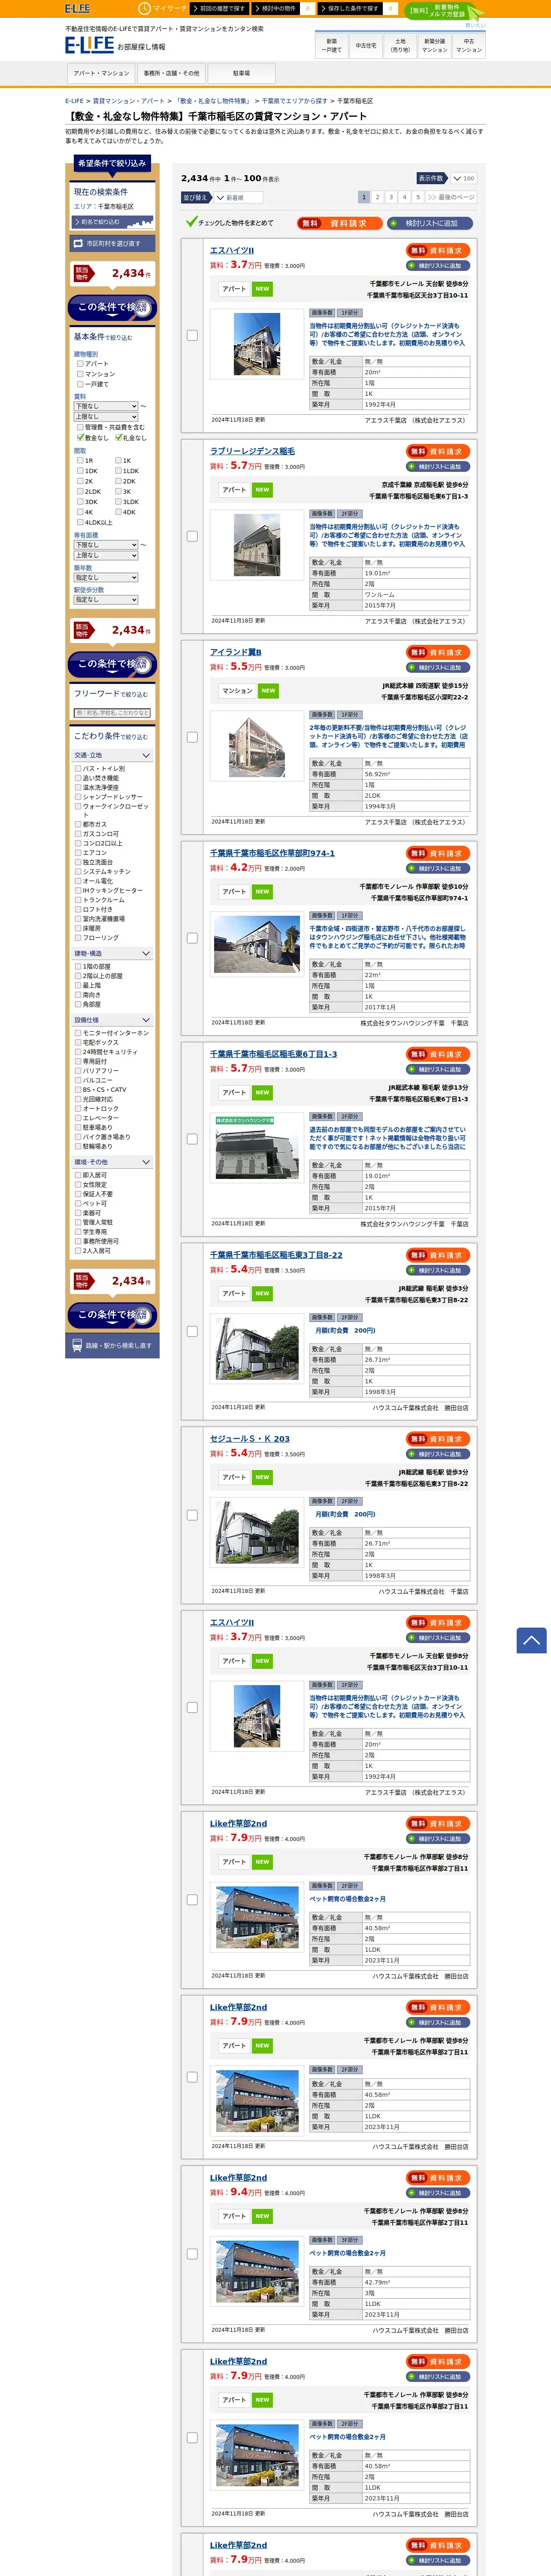
Task: Go to results page 5
Action: 418,198
